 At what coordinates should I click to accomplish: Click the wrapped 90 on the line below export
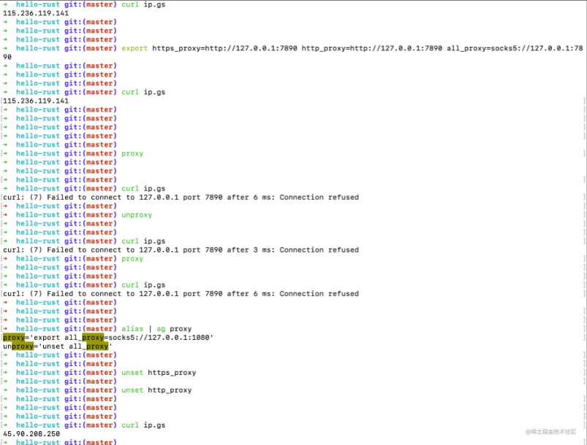click(x=7, y=57)
